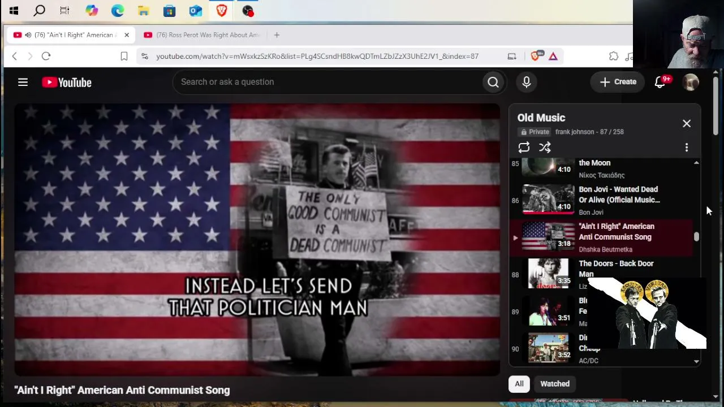The width and height of the screenshot is (724, 407).
Task: Select the All filter chip
Action: (x=519, y=384)
